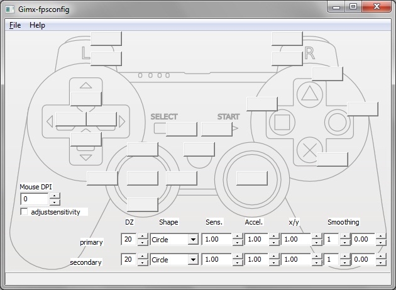Click the left stick left binding button
The width and height of the screenshot is (396, 290).
[x=102, y=178]
